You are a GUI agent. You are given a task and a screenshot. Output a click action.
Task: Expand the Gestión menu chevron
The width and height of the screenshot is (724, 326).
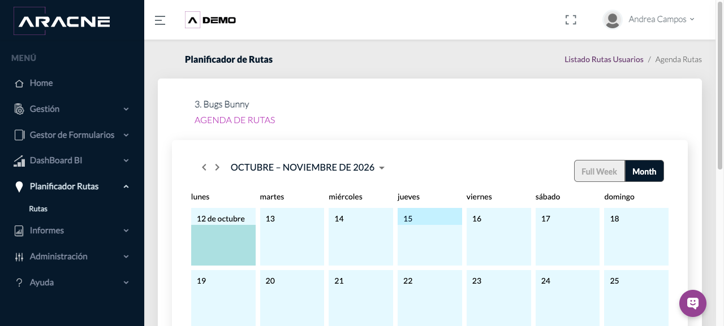[x=126, y=109]
